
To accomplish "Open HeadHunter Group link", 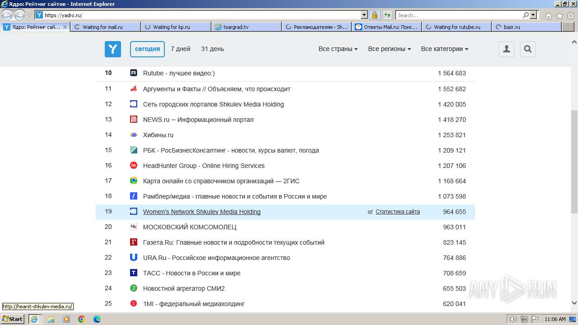I will click(204, 166).
